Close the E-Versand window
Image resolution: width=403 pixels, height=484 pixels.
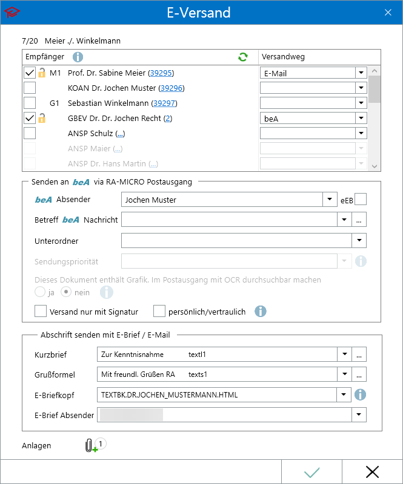point(388,12)
